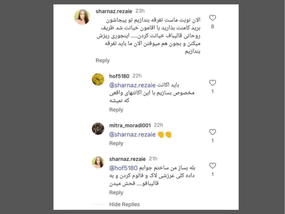Collapse the thread with Hide Replies
This screenshot has height=214, width=285.
point(124,204)
